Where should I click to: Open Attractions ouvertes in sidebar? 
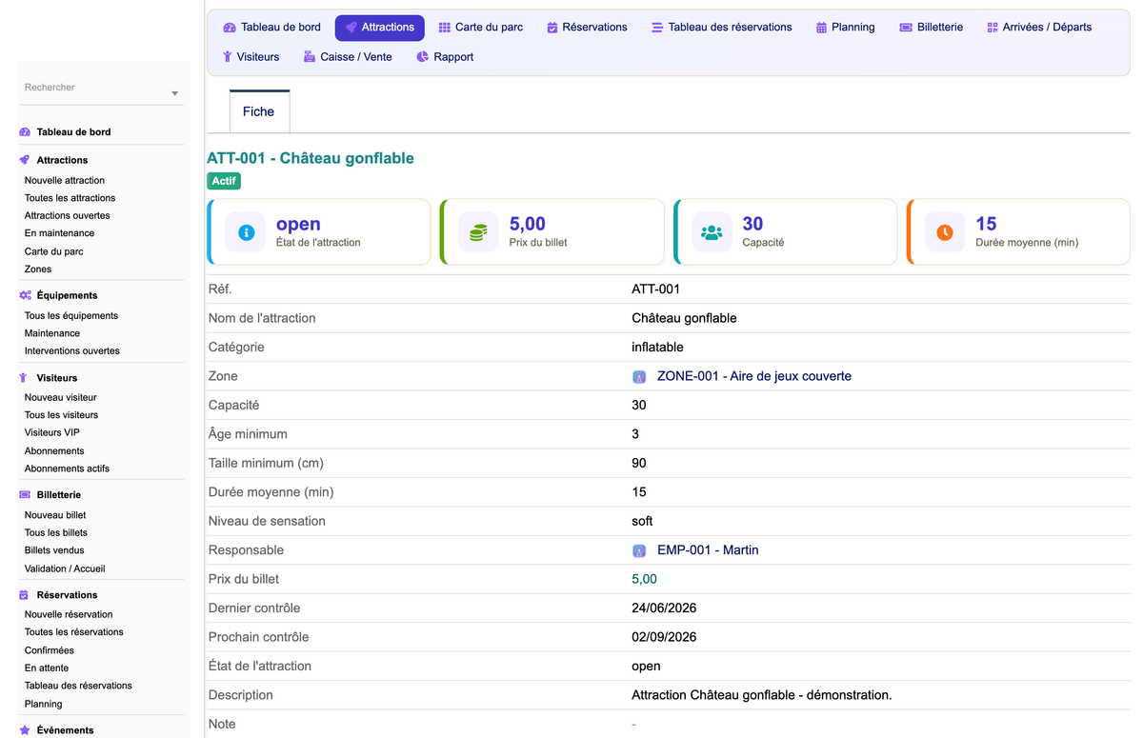67,215
